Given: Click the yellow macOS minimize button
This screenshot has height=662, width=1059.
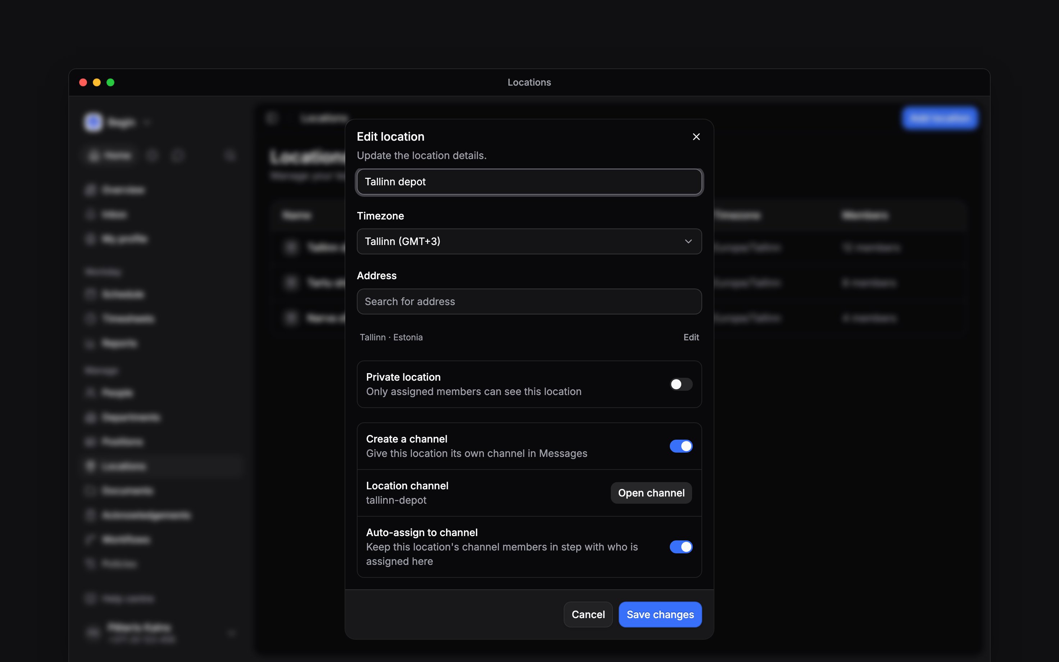Looking at the screenshot, I should point(97,82).
